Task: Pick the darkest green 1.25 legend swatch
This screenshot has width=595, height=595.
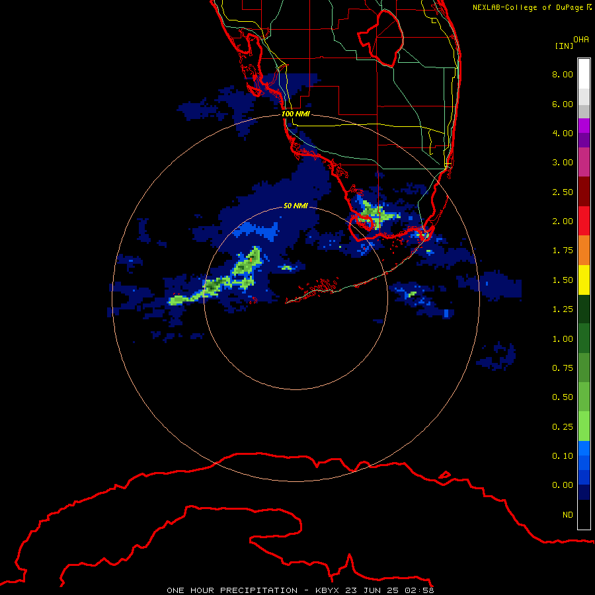Action: click(x=584, y=309)
